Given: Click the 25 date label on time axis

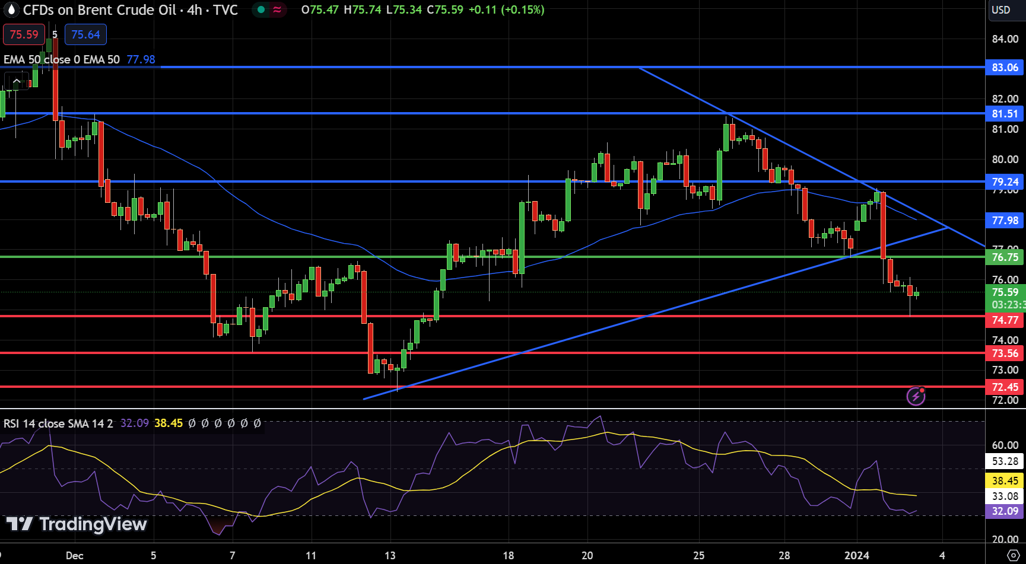Looking at the screenshot, I should point(699,556).
